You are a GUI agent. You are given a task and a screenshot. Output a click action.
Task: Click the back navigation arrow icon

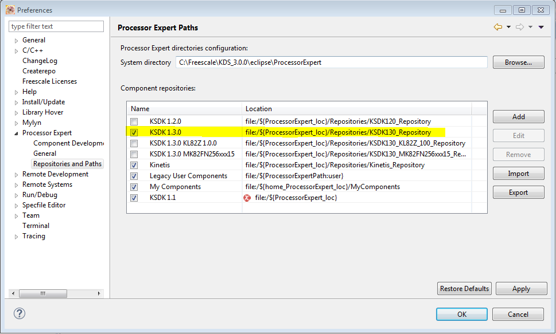pos(497,27)
